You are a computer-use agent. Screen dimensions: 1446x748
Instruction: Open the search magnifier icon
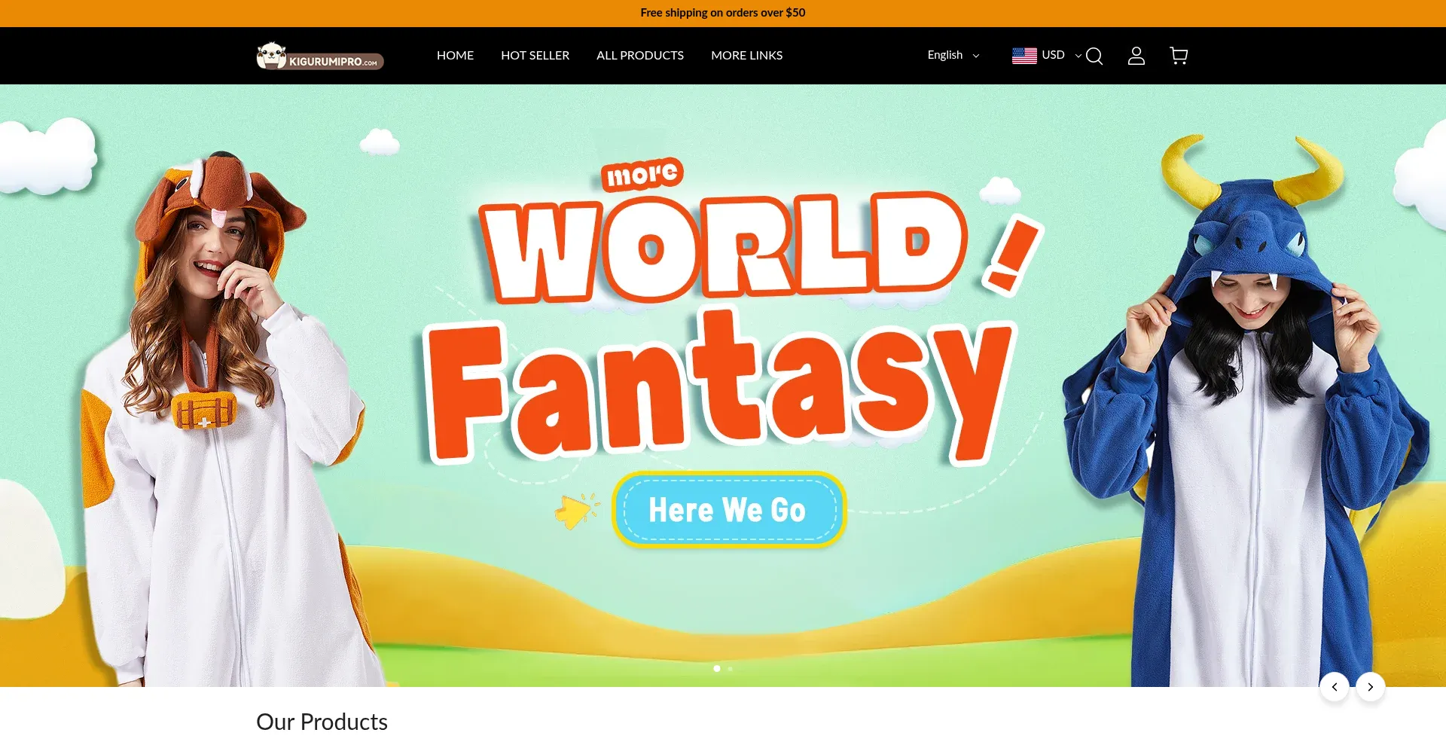click(1094, 56)
